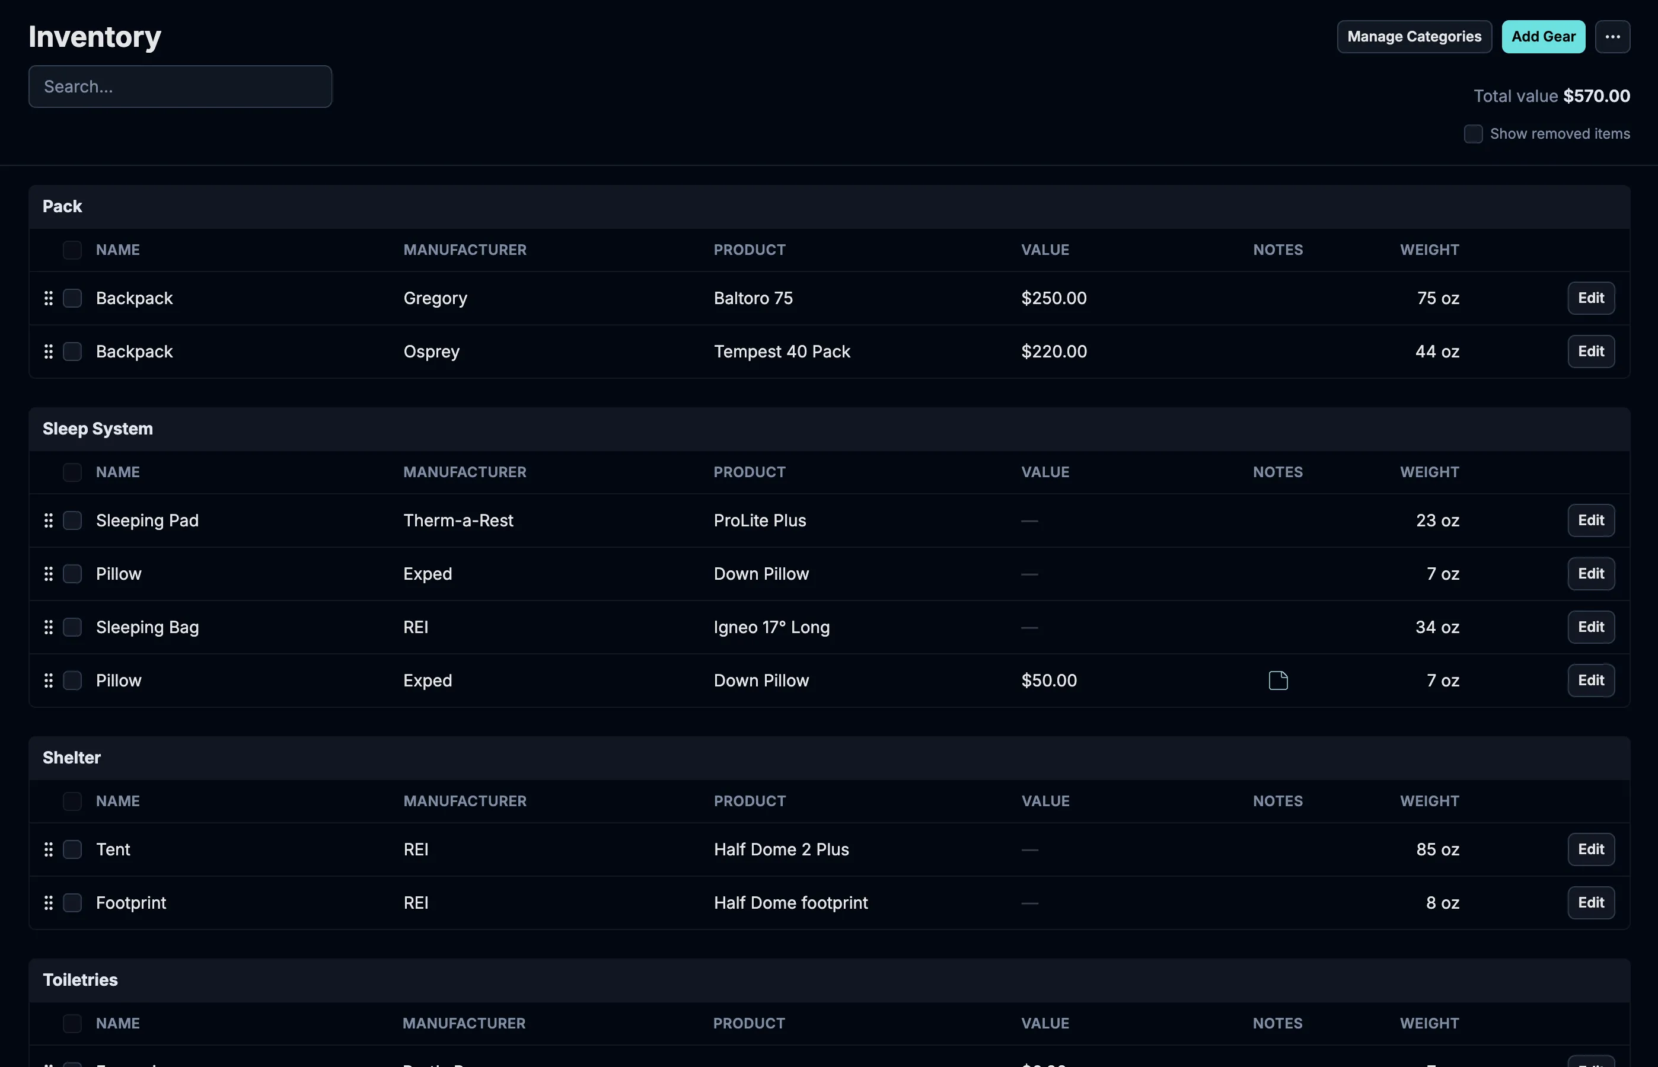Click the drag handle beside the Tent row

pos(49,849)
